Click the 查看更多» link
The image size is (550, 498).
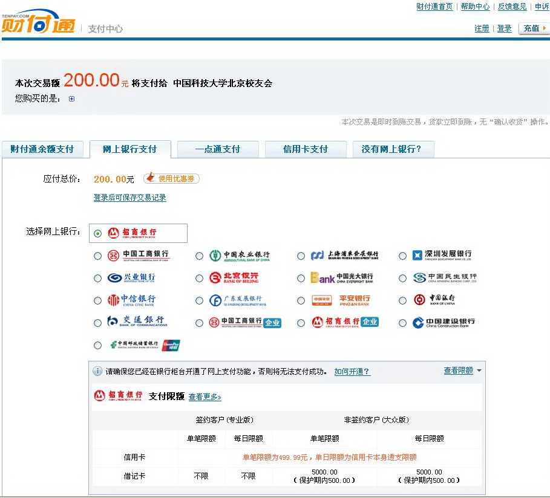tap(205, 397)
